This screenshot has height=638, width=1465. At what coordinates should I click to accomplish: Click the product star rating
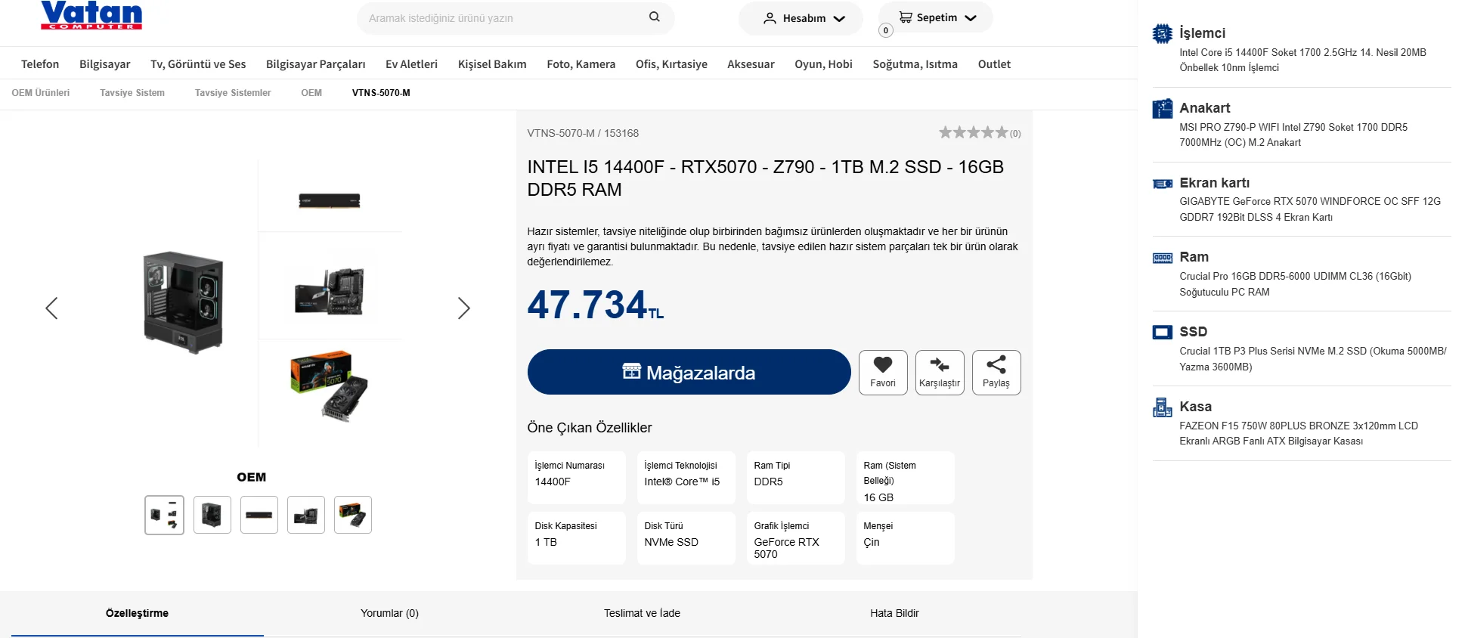coord(974,133)
